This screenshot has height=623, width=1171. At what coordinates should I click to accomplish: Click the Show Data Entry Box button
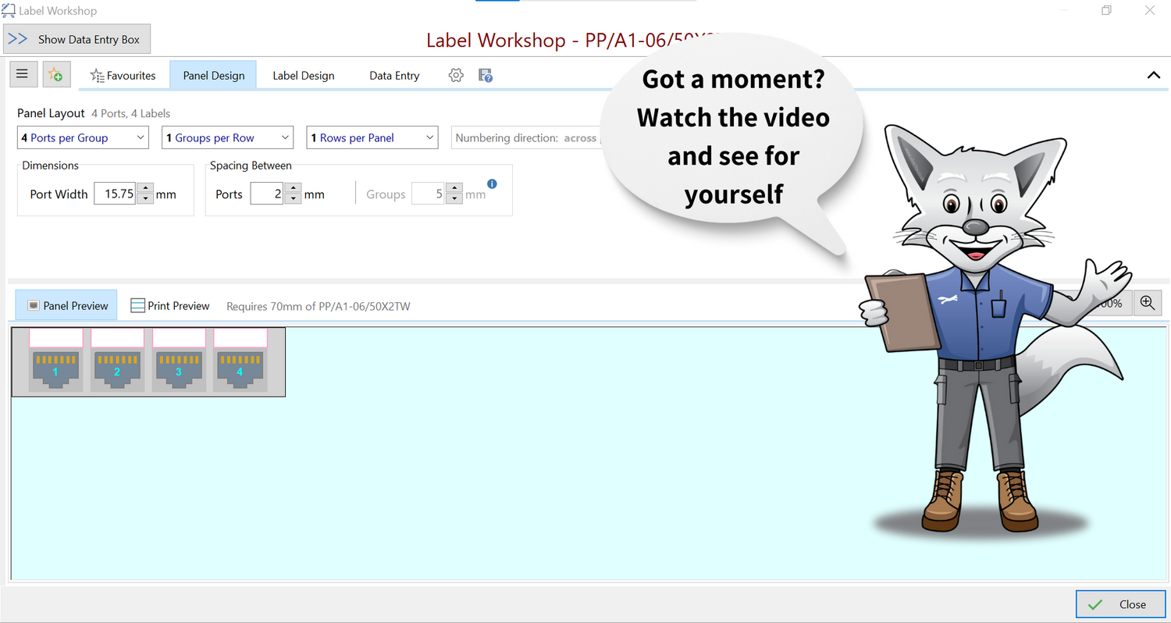point(77,39)
